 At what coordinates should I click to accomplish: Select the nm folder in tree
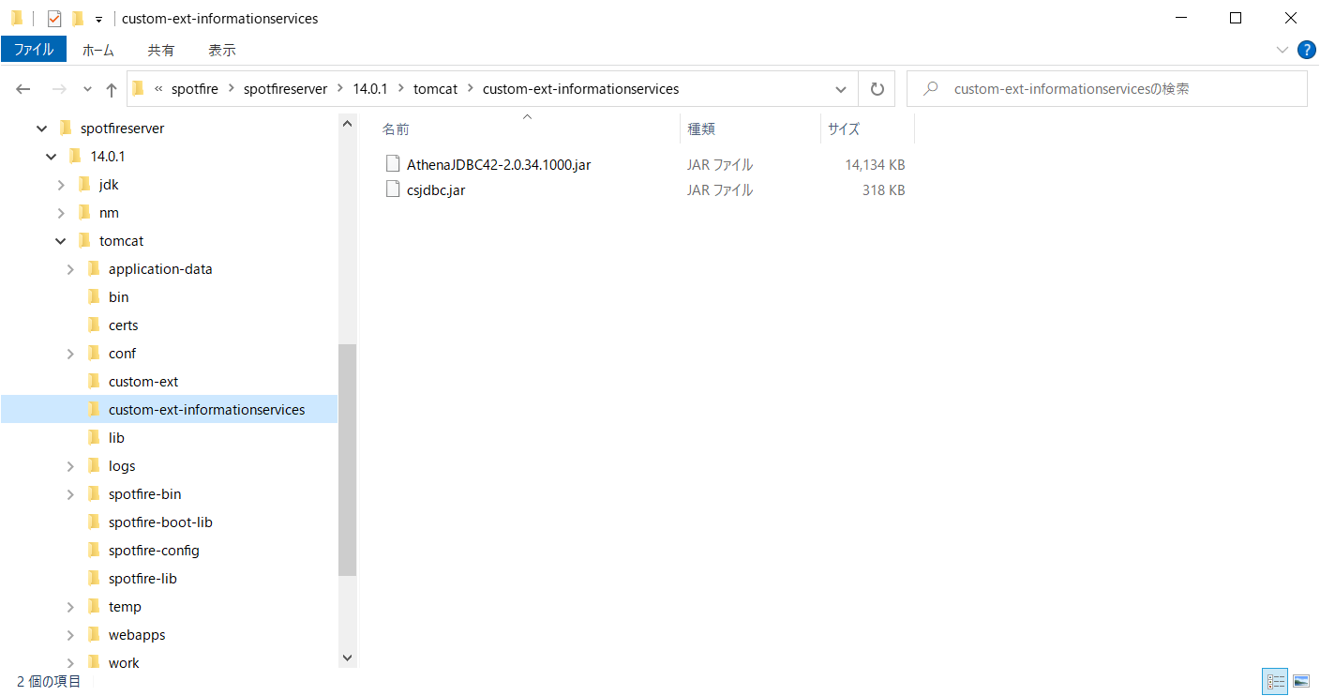tap(109, 213)
